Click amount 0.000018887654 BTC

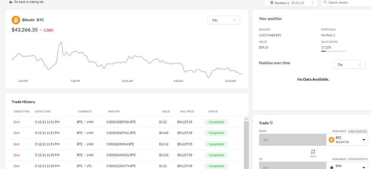tap(121, 122)
